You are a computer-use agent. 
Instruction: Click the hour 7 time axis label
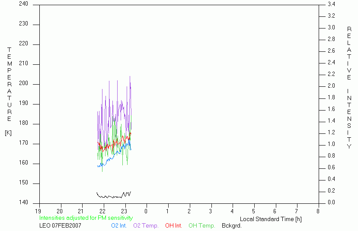pos(297,212)
